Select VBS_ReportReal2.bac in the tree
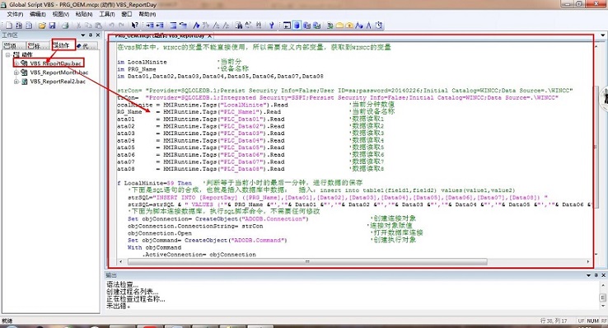The height and width of the screenshot is (328, 608). [x=58, y=82]
